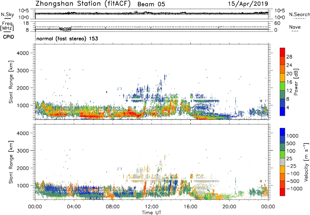Image resolution: width=310 pixels, height=215 pixels.
Task: Click the "3000" tick in the power panel
Action: click(23, 71)
